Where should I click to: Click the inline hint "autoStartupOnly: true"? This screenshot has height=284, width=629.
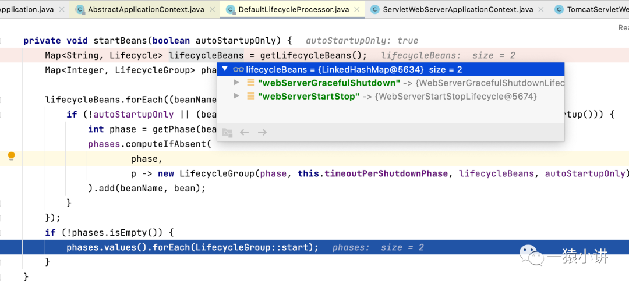[x=362, y=41]
